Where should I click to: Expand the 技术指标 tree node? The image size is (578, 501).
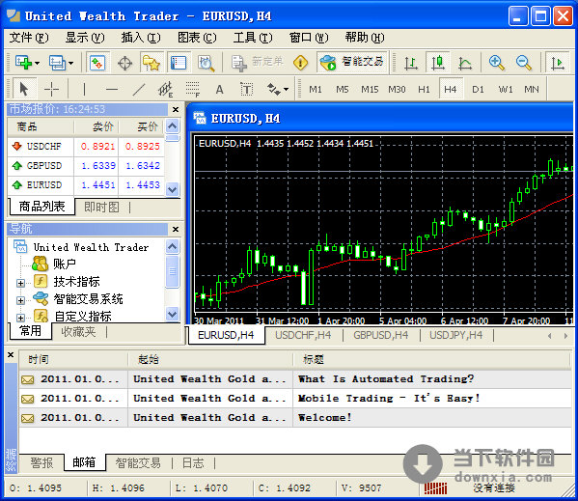pyautogui.click(x=20, y=283)
